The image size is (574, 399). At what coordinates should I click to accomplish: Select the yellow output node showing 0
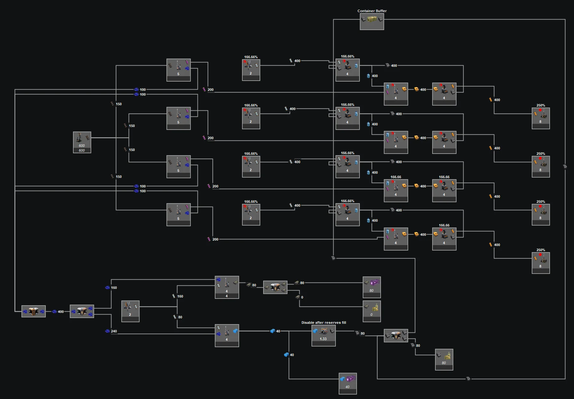372,311
